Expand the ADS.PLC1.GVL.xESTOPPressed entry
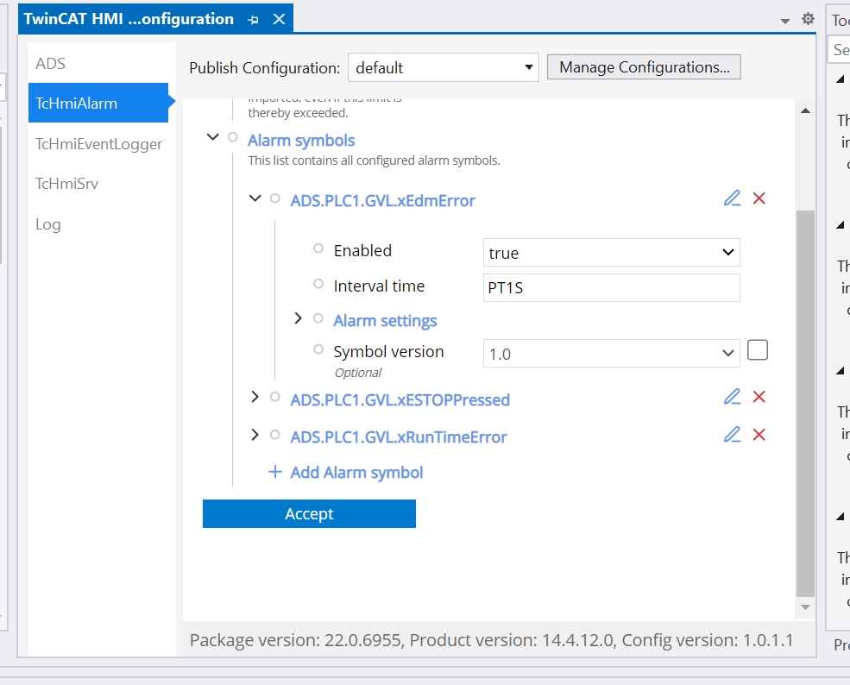 pos(255,397)
